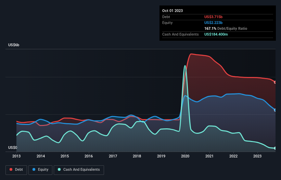Click the debt line peak in 2020
The image size is (281, 180).
(191, 54)
